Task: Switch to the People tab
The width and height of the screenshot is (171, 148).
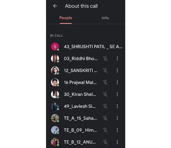Action: 66,18
